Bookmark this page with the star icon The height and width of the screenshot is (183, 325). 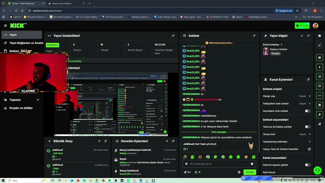coord(297,11)
